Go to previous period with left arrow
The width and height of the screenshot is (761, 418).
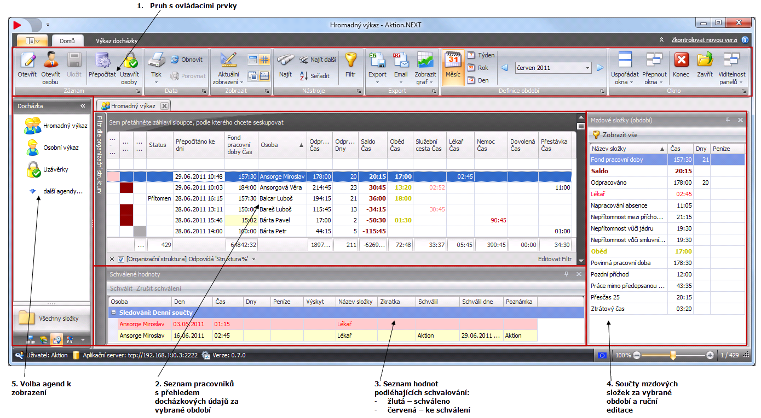pyautogui.click(x=505, y=68)
